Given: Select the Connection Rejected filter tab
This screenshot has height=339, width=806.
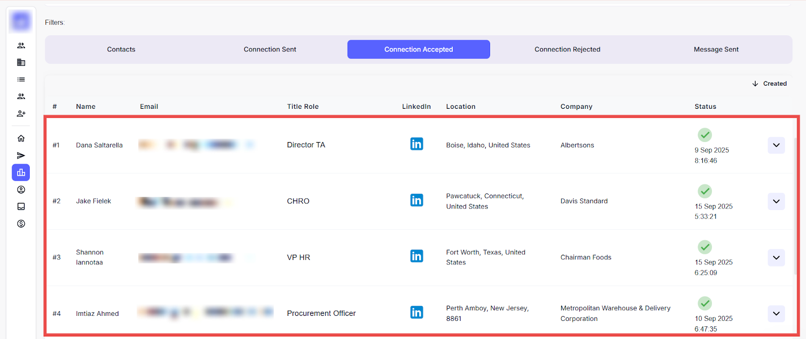Looking at the screenshot, I should coord(567,49).
